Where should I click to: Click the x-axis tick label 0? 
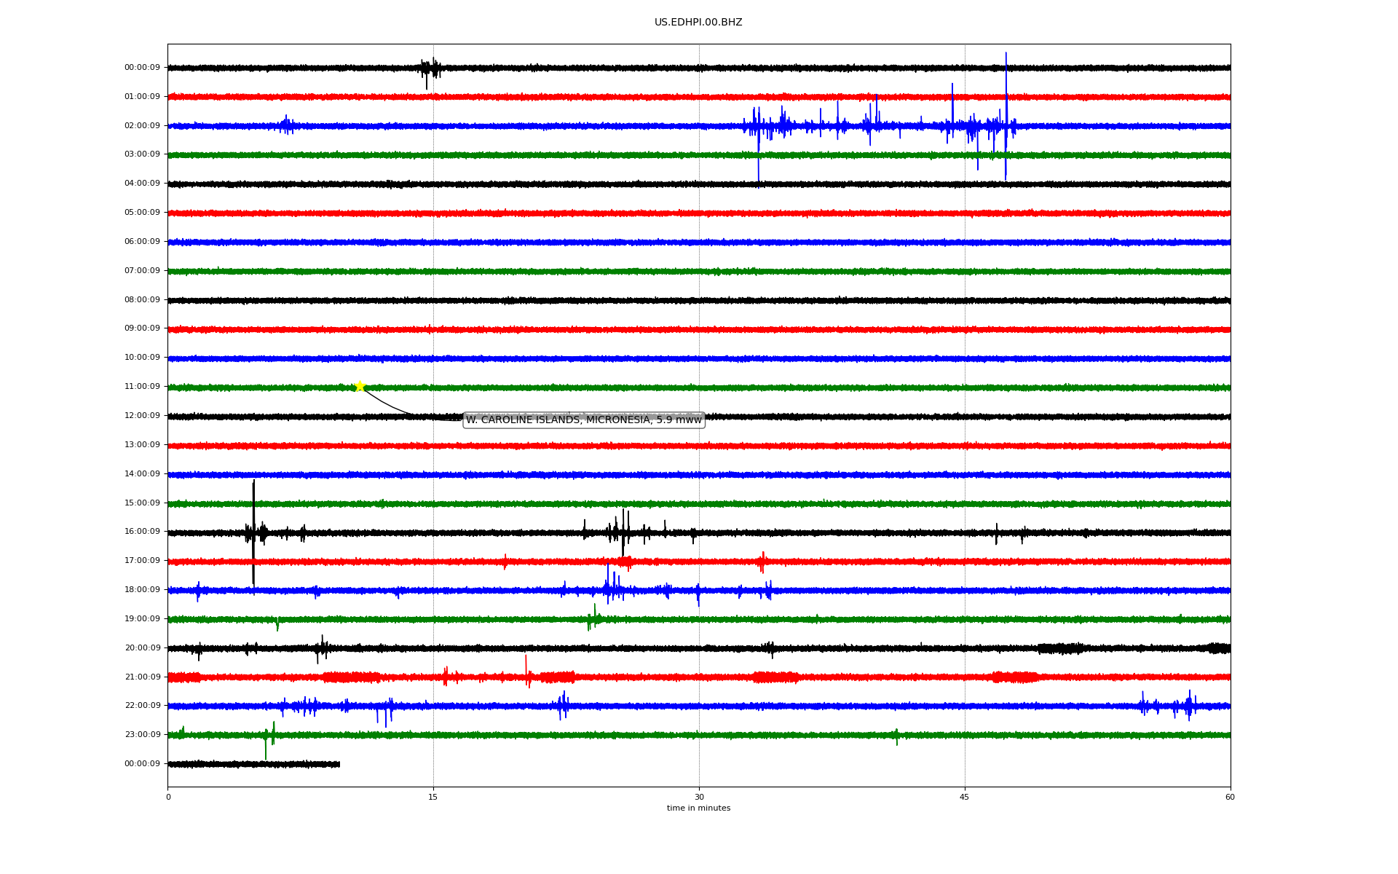click(168, 797)
